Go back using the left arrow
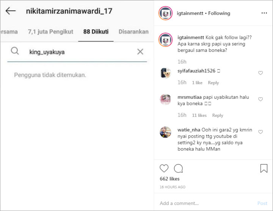 pyautogui.click(x=11, y=11)
